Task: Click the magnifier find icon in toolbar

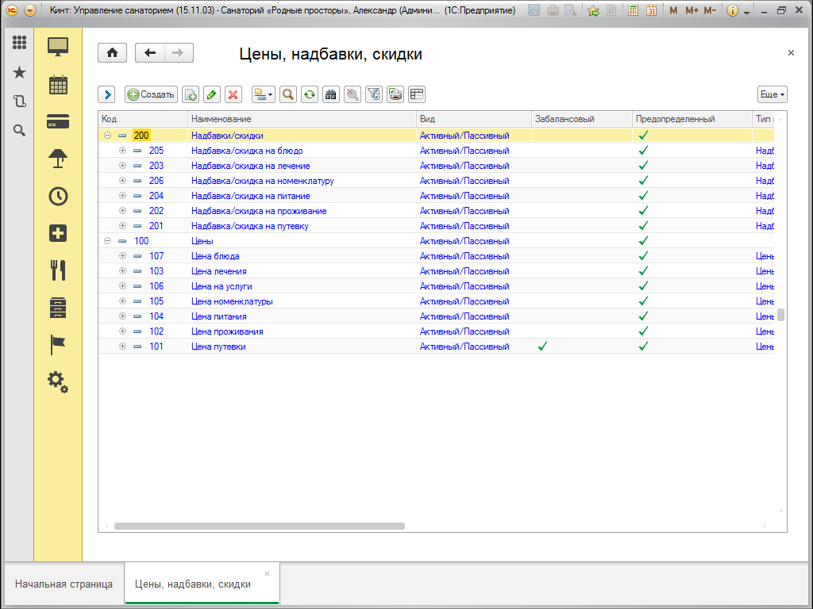Action: pos(288,94)
